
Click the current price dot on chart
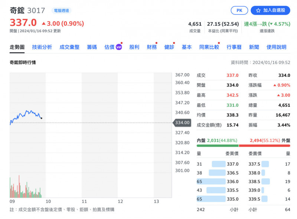pos(42,118)
